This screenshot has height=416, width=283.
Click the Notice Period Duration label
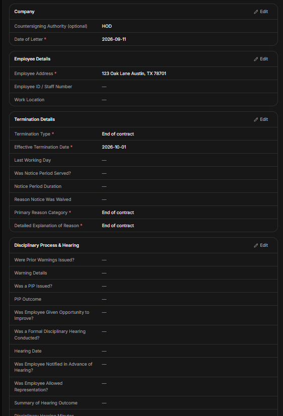click(38, 186)
